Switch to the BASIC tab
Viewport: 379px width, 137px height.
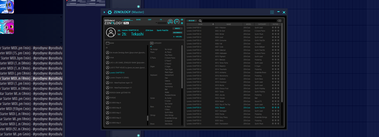[138, 19]
